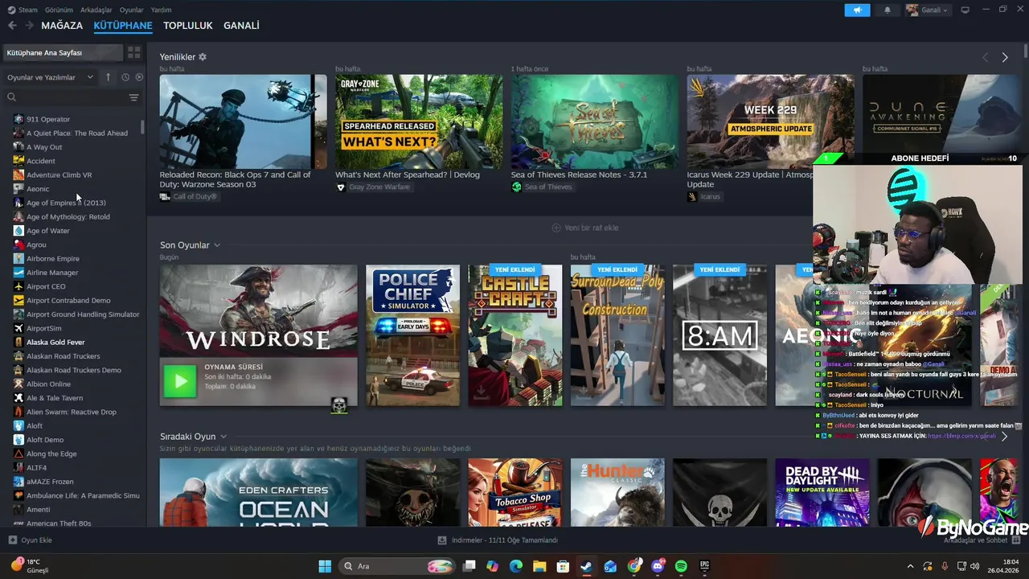Go forward with the right arrow
This screenshot has width=1029, height=579.
coord(29,26)
